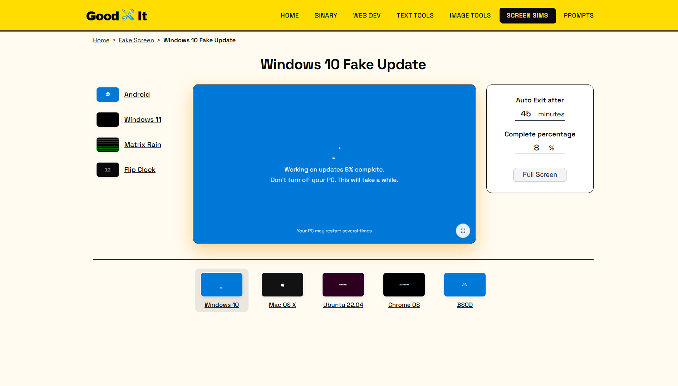Click the BSOD text link
The image size is (678, 386).
tap(465, 305)
